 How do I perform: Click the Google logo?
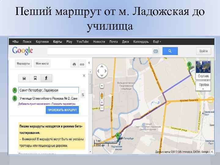click(23, 51)
